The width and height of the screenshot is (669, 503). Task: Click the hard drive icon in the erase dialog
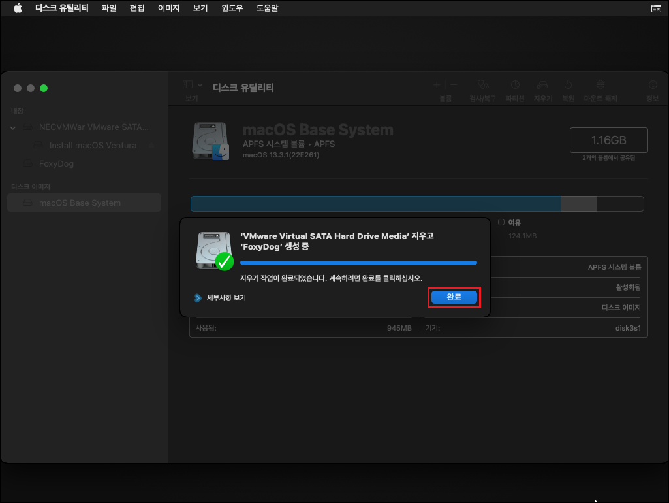(215, 251)
